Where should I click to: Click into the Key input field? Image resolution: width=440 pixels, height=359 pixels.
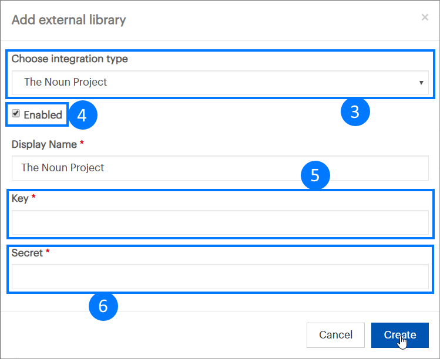click(x=220, y=222)
